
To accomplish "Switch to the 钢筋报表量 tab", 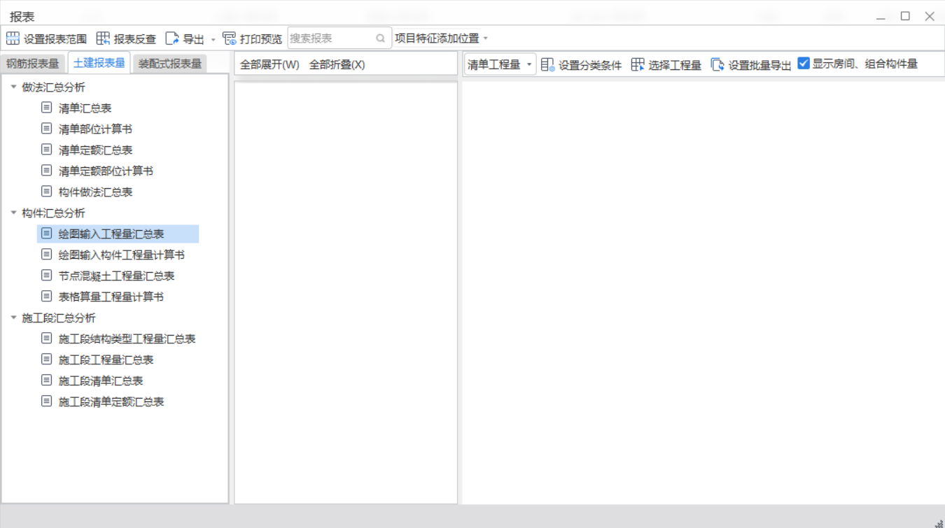I will tap(33, 64).
